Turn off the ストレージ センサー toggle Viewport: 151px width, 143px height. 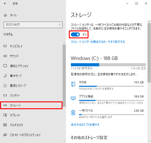pyautogui.click(x=75, y=34)
